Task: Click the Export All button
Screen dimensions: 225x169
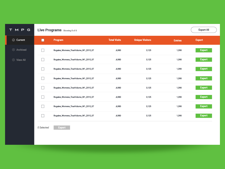Action: click(204, 30)
